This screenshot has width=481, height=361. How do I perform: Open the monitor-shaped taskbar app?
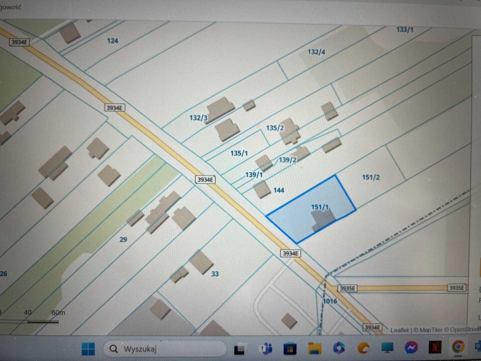point(387,348)
